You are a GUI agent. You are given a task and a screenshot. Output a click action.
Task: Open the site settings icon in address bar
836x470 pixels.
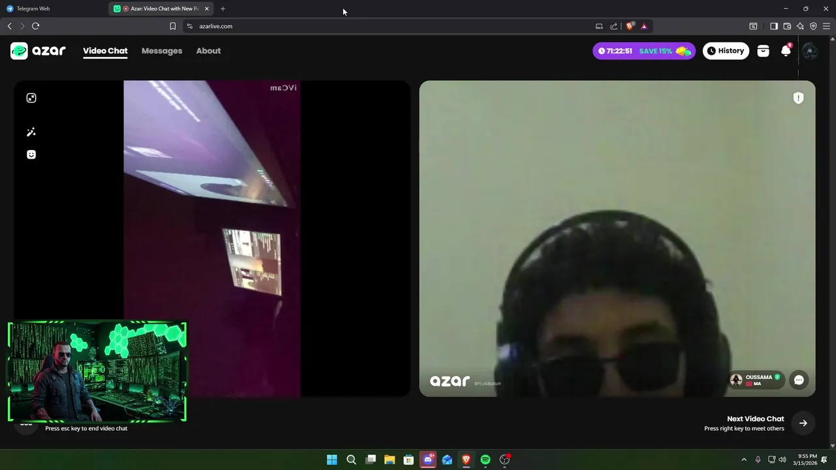[x=189, y=26]
